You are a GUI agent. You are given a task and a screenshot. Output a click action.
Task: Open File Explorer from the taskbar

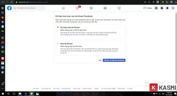[x=20, y=94]
